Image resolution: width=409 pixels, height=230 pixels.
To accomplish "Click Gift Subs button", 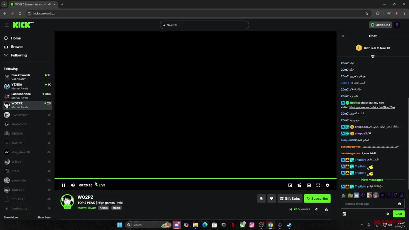I will coord(290,198).
